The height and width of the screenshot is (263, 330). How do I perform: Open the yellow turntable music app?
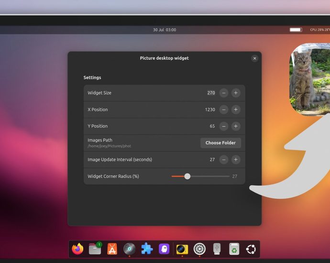(x=182, y=249)
